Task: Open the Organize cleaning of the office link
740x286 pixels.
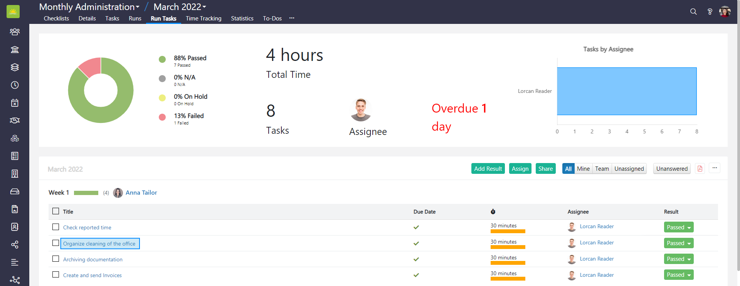Action: 99,244
